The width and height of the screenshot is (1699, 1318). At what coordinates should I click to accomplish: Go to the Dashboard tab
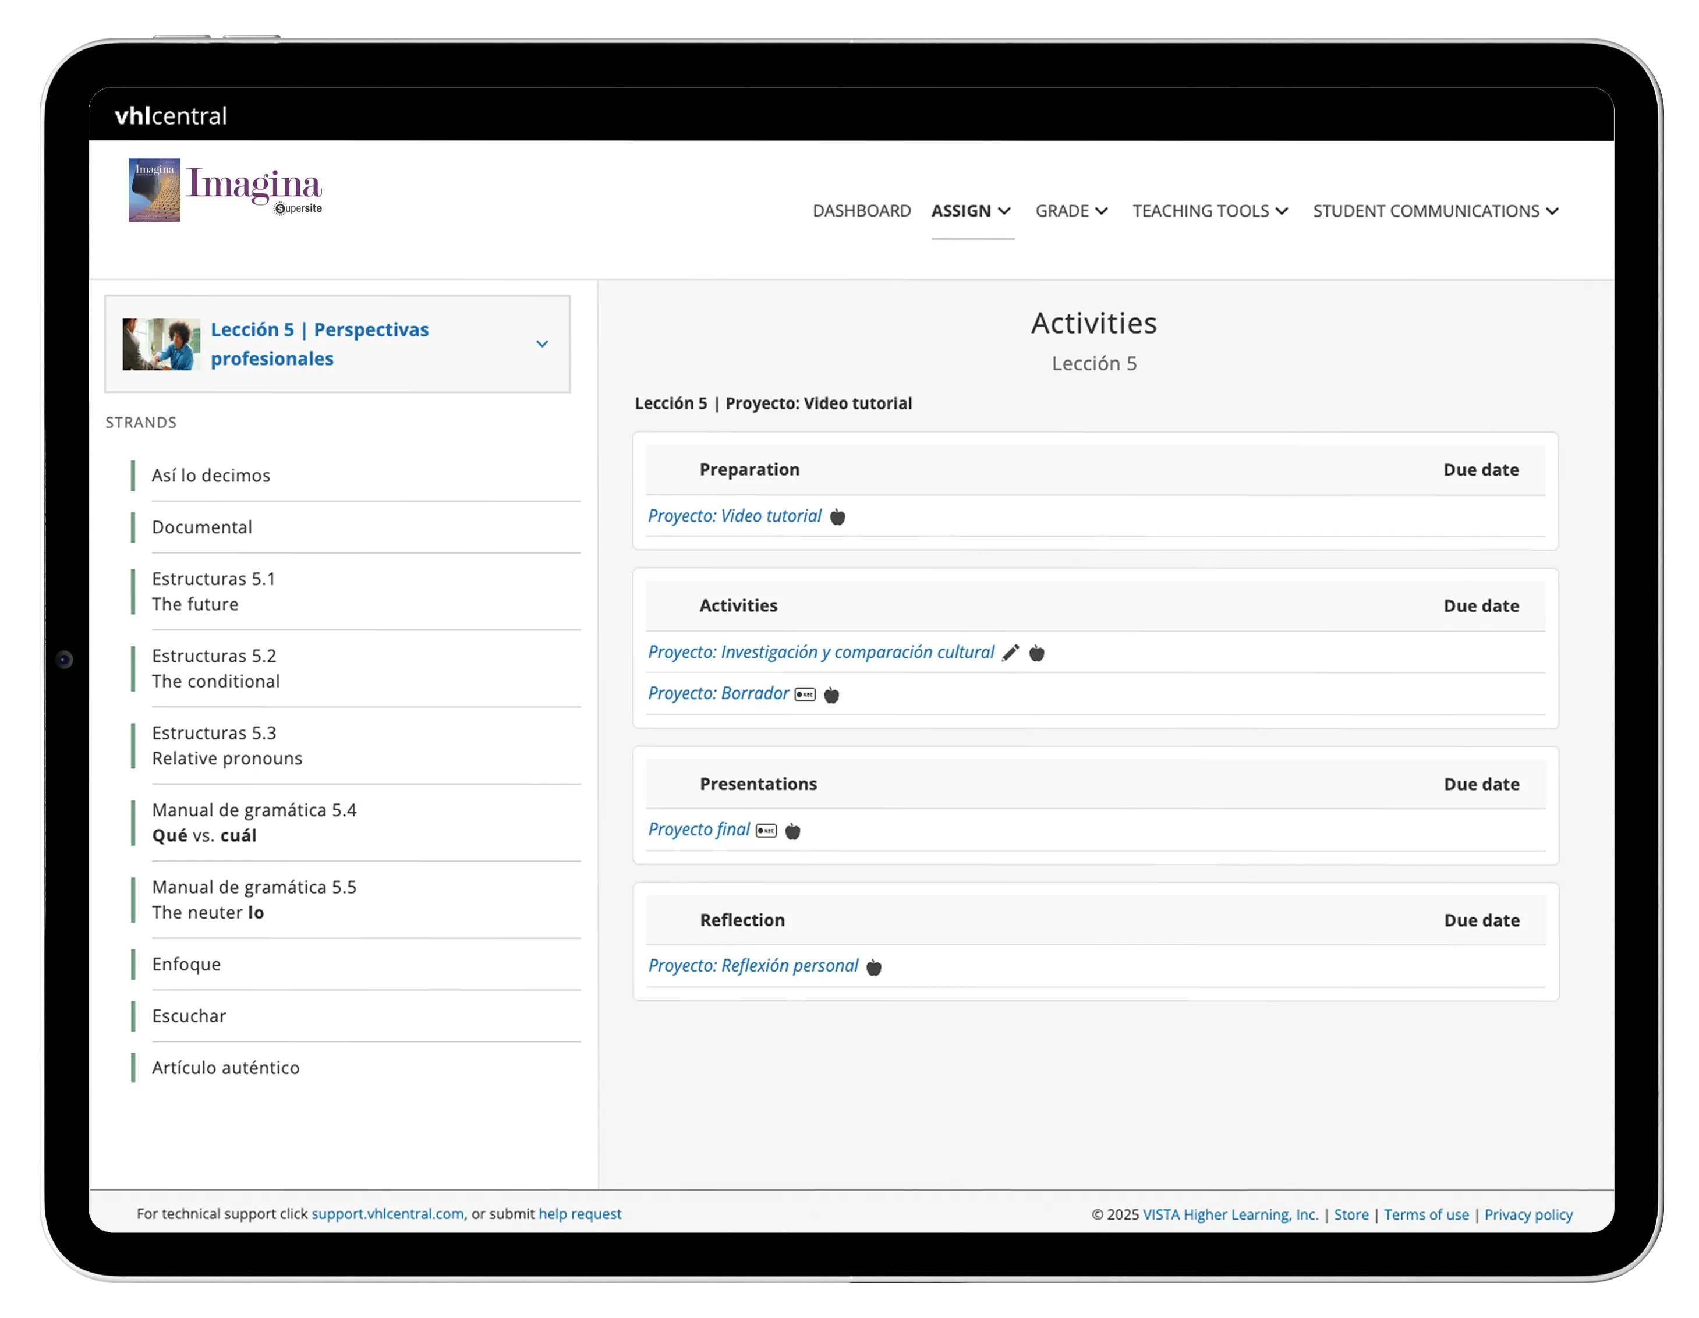tap(861, 211)
